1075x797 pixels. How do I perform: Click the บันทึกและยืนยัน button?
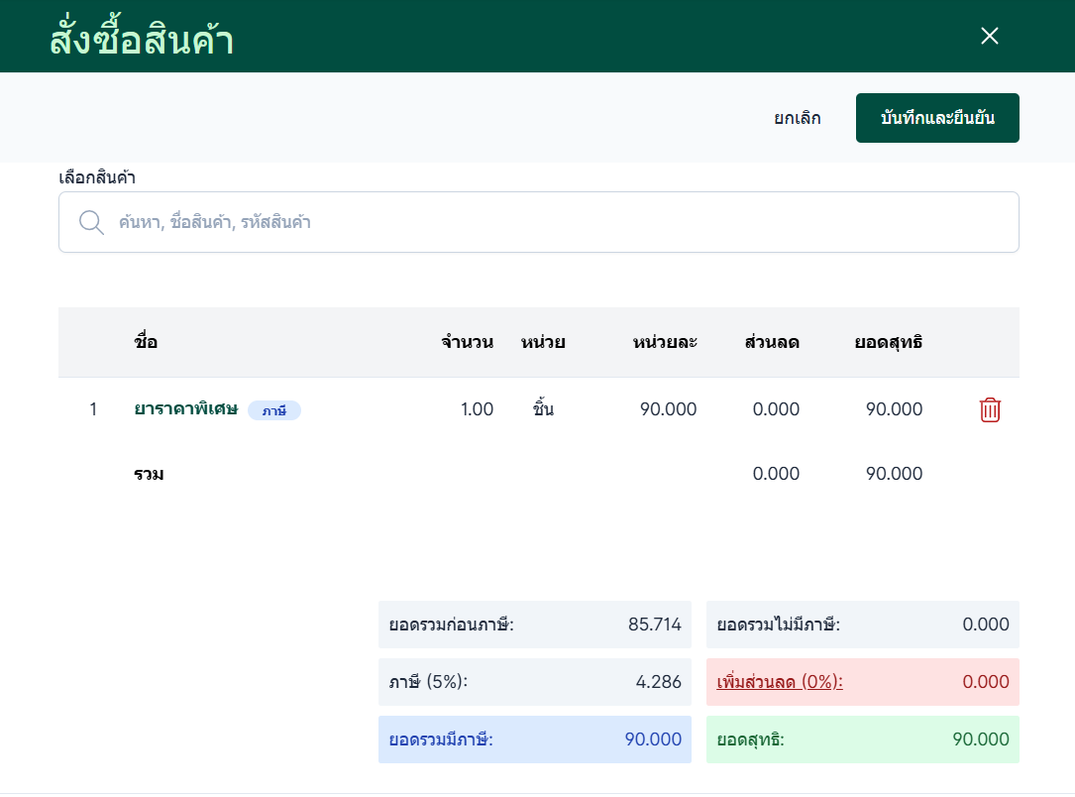[936, 119]
